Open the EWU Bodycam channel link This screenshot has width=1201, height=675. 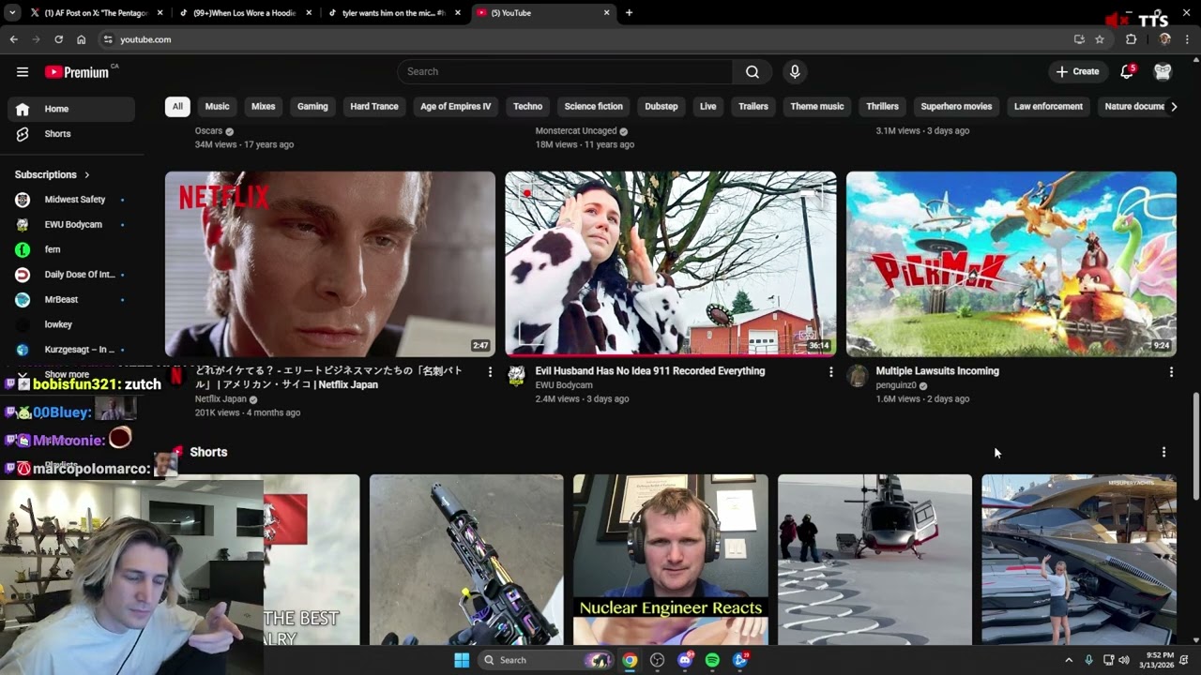click(564, 385)
